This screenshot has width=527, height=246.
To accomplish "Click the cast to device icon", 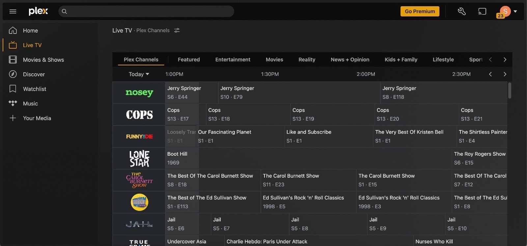I will [482, 11].
